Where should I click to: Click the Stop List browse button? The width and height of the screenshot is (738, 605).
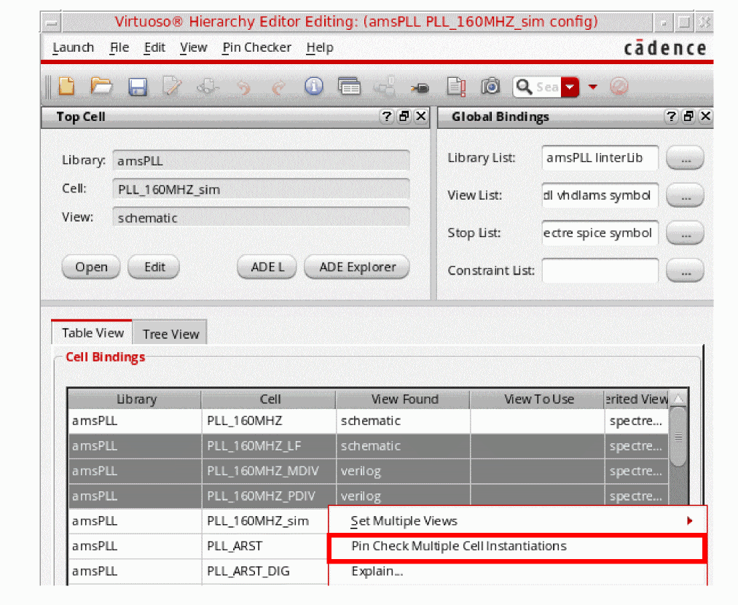686,233
